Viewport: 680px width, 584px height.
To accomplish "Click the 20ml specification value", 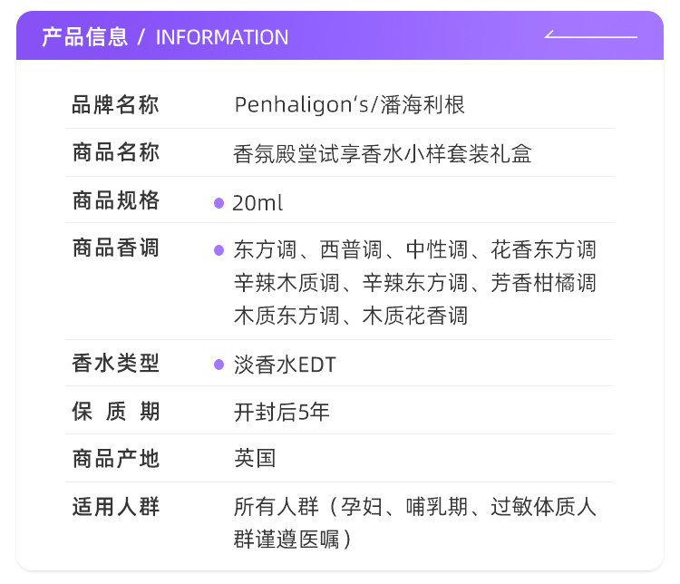I will [257, 203].
